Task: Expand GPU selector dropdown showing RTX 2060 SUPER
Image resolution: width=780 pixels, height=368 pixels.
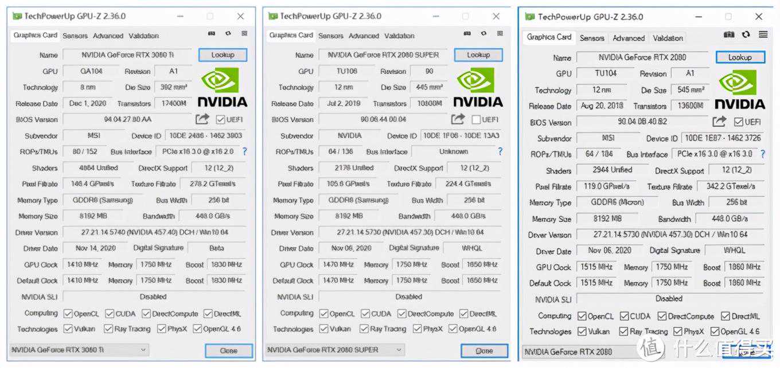Action: click(x=335, y=350)
